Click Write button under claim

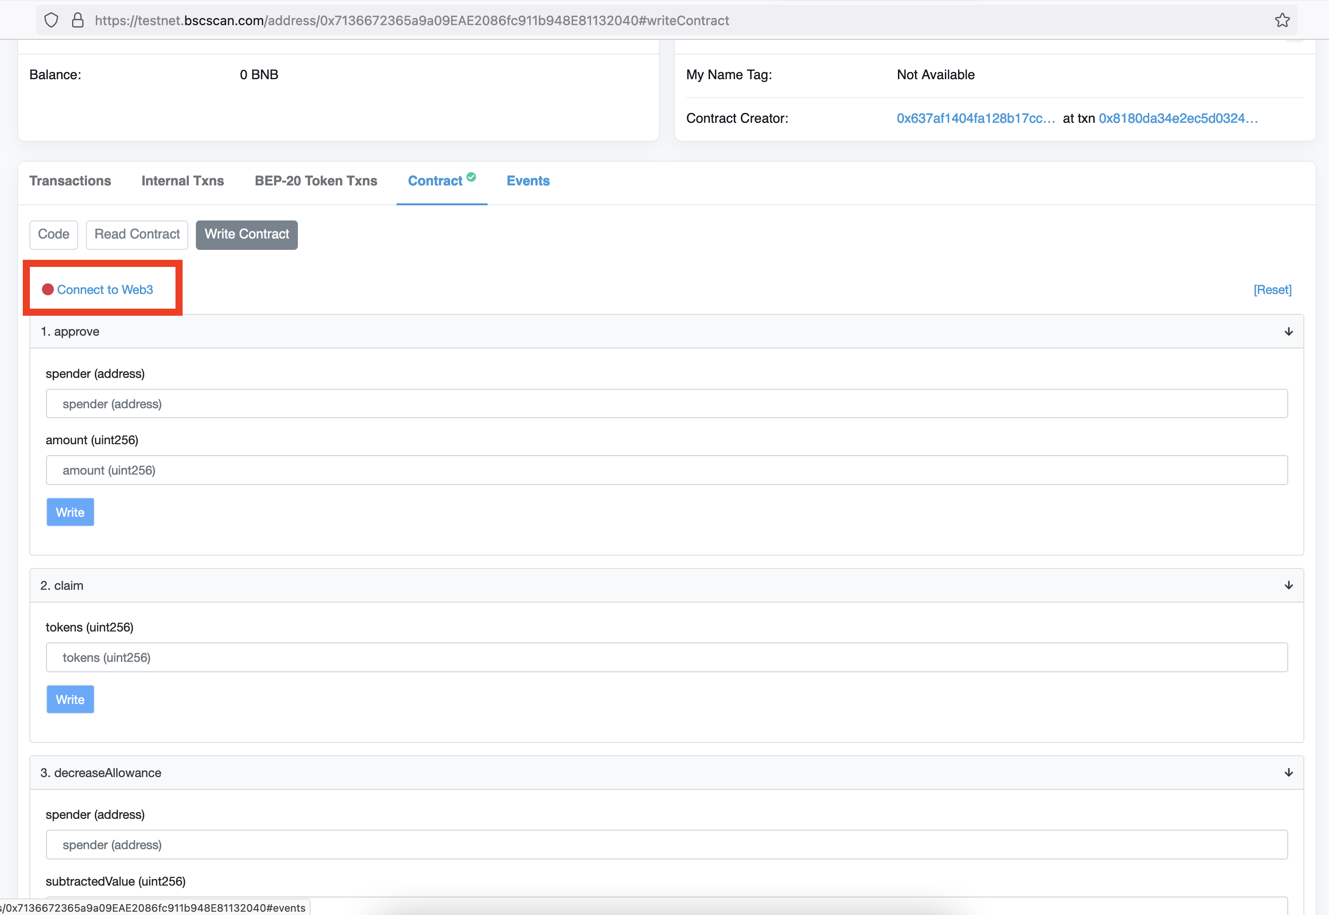70,699
